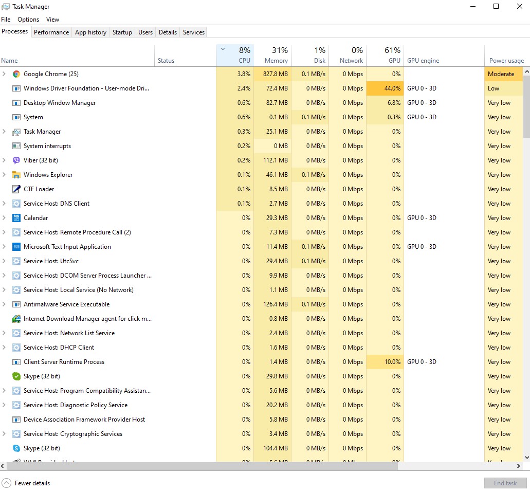This screenshot has width=530, height=492.
Task: Click the Internet Download Manager agent icon
Action: point(16,319)
